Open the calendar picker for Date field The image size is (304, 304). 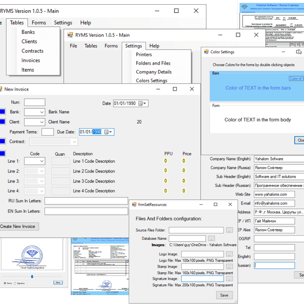143,103
